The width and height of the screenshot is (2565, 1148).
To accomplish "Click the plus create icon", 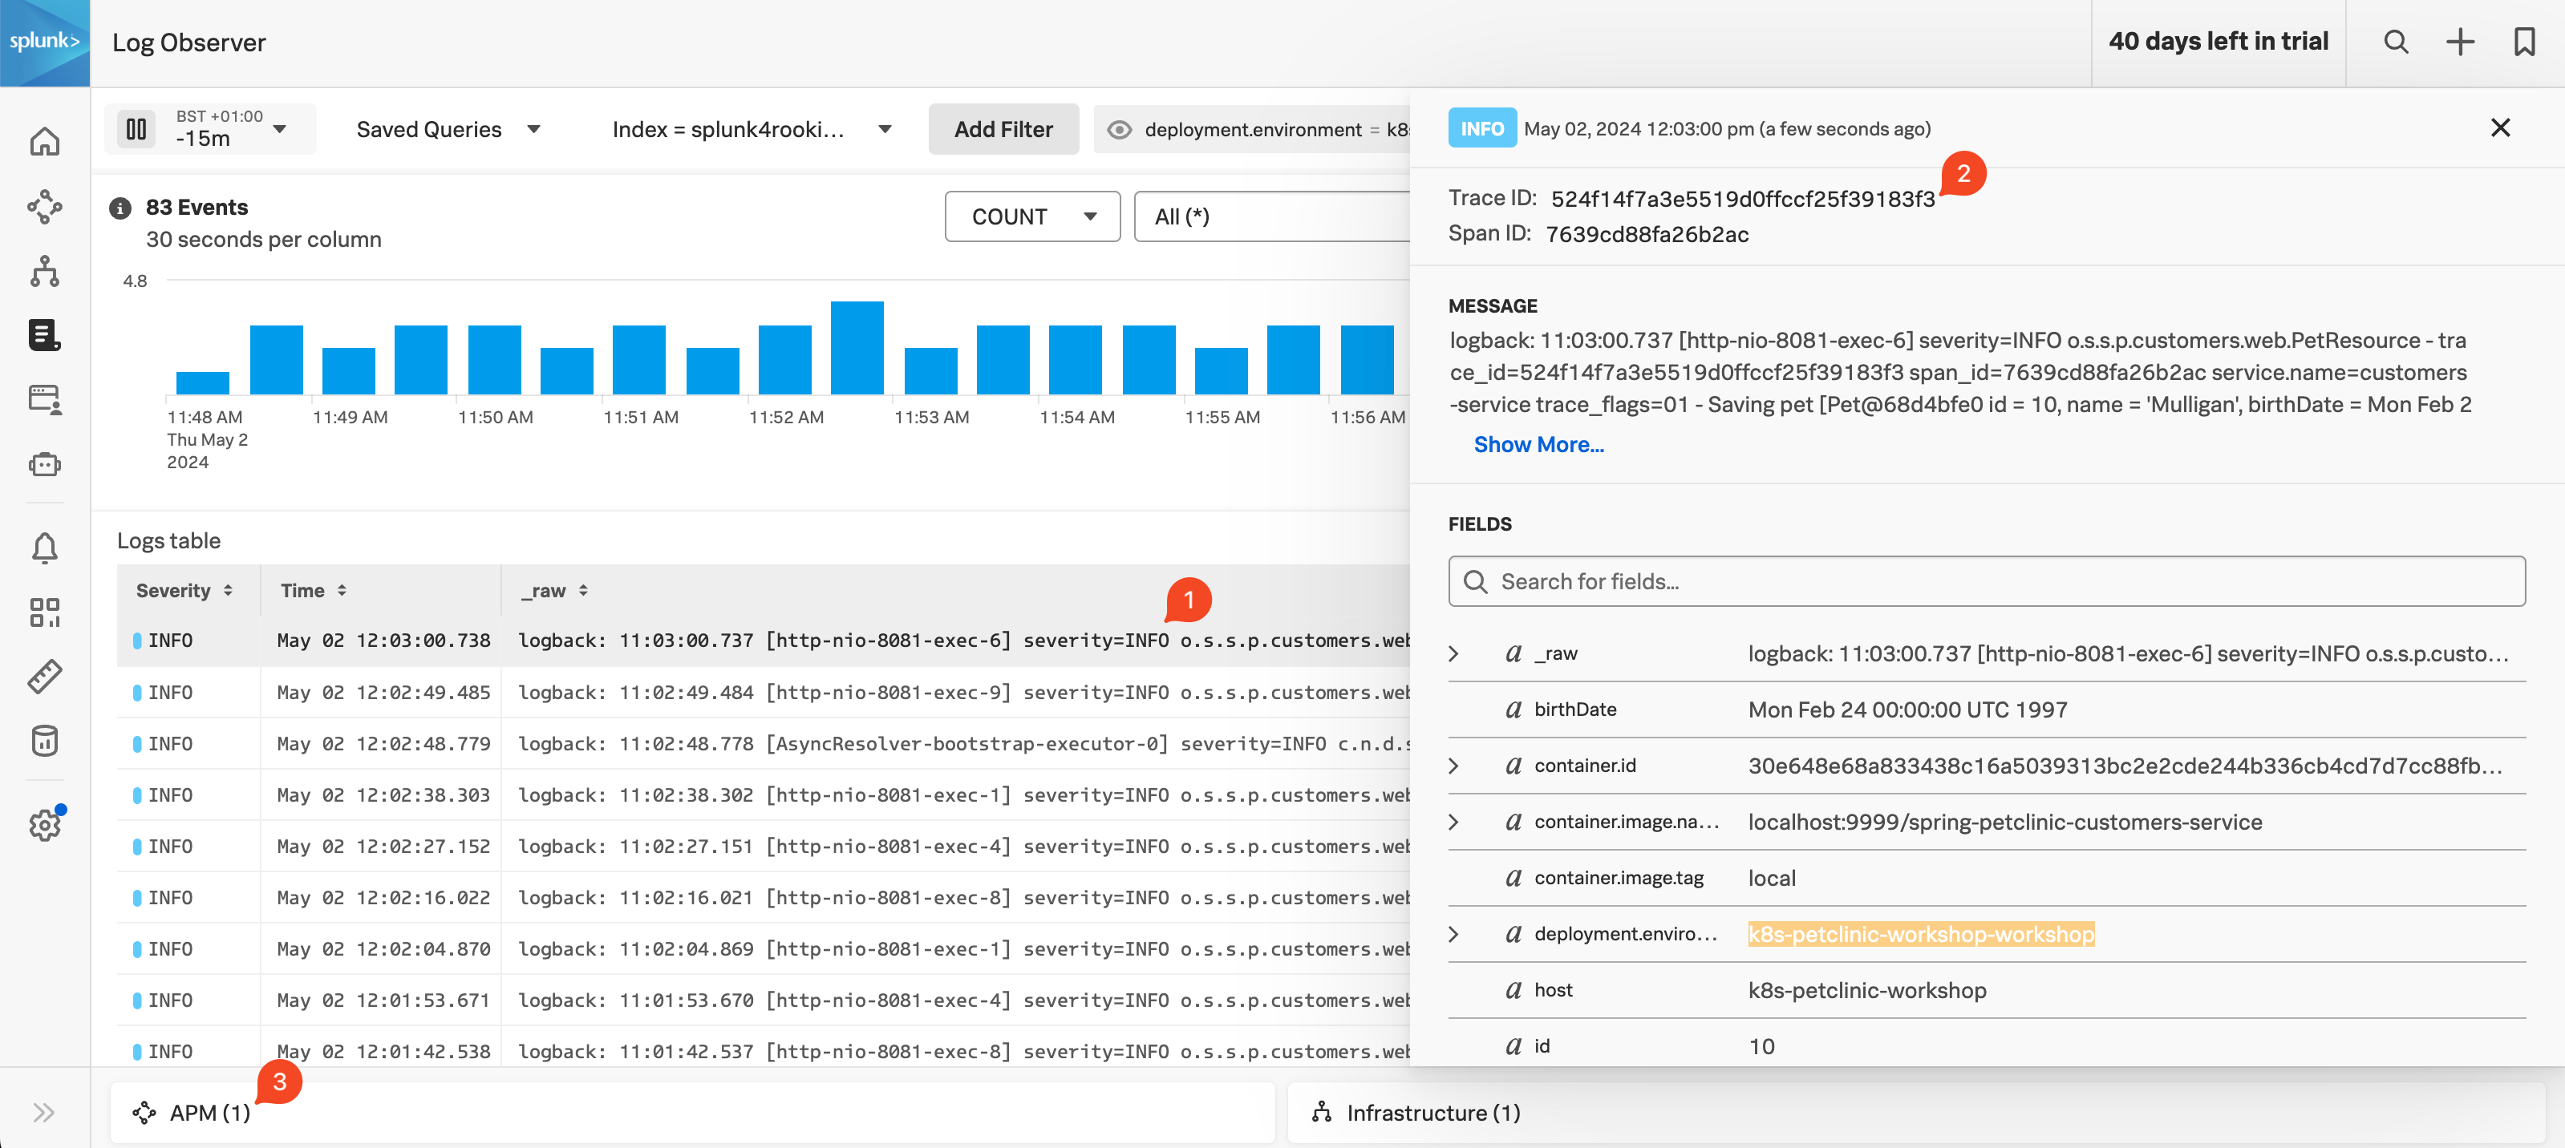I will tap(2461, 42).
